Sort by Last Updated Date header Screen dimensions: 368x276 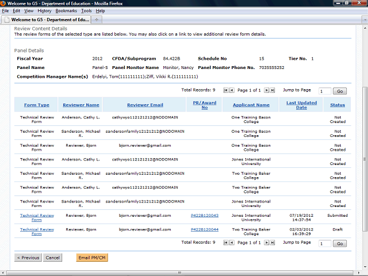301,105
